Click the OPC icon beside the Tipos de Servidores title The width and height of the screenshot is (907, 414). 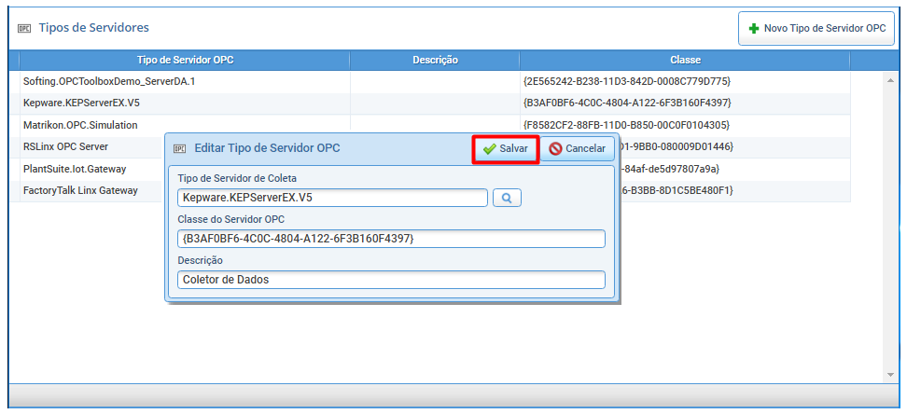[24, 28]
